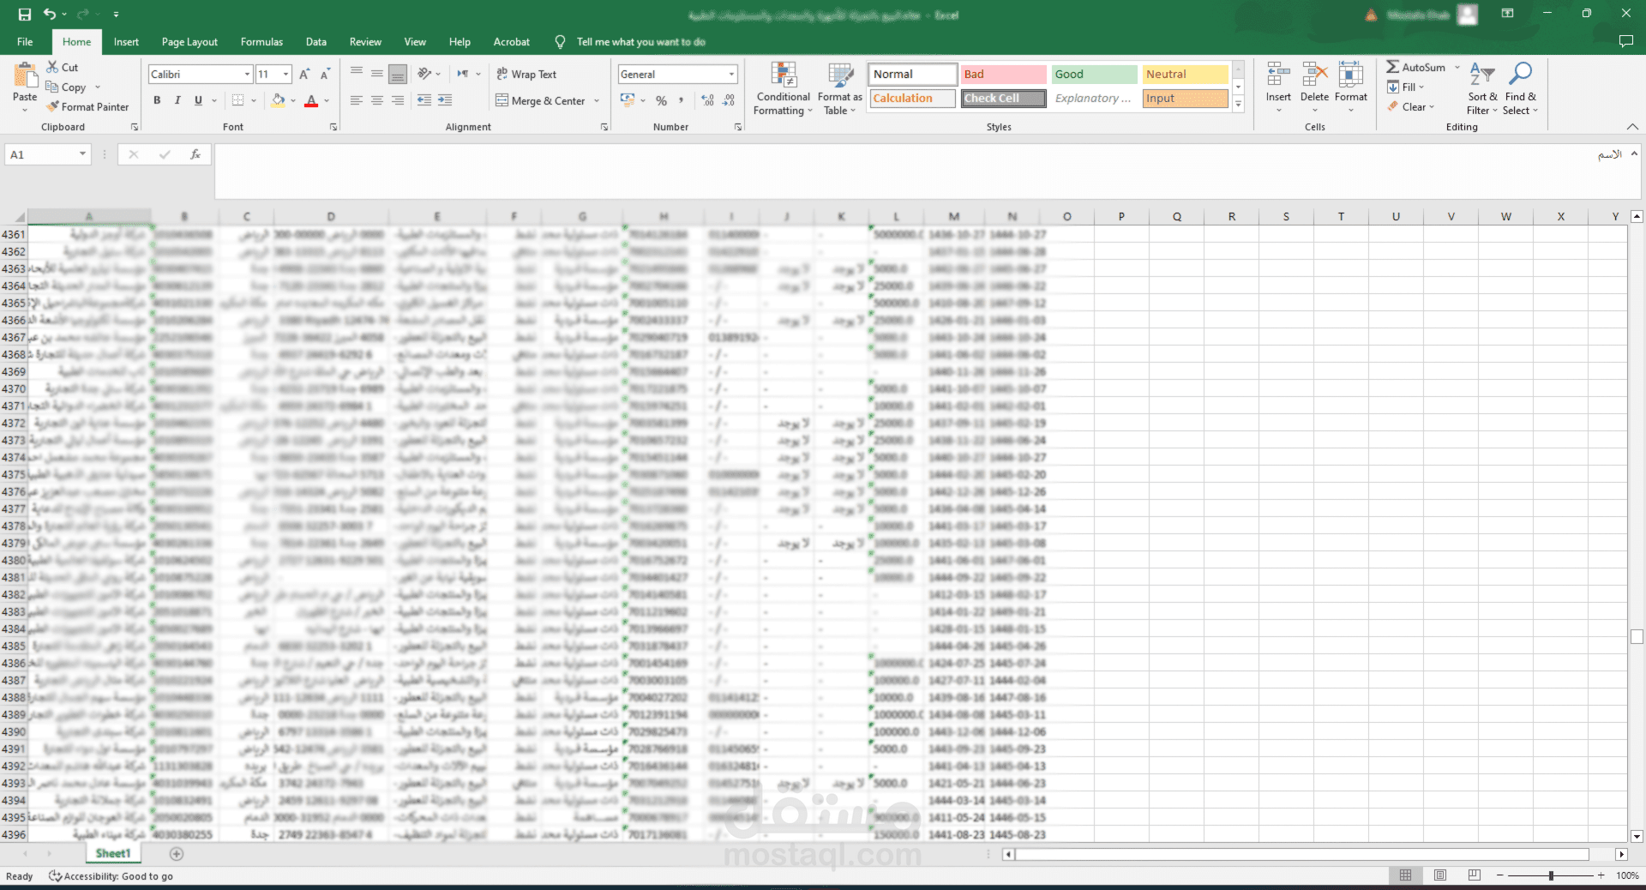Apply the Check Cell style
The image size is (1646, 890).
pyautogui.click(x=1003, y=99)
